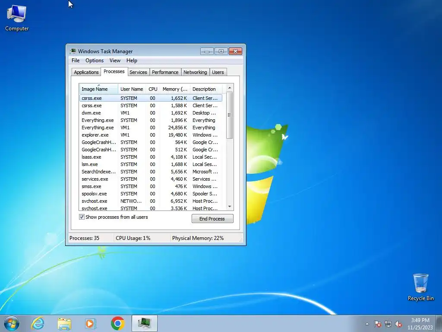Screen dimensions: 442x332
Task: Switch to the Networking tab
Action: pyautogui.click(x=195, y=72)
